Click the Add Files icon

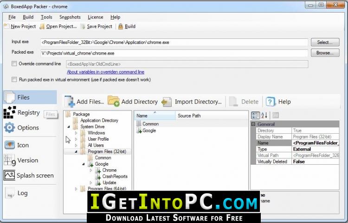[x=70, y=101]
